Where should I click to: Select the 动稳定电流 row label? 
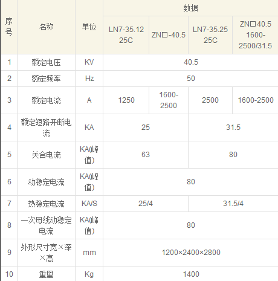[46, 182]
